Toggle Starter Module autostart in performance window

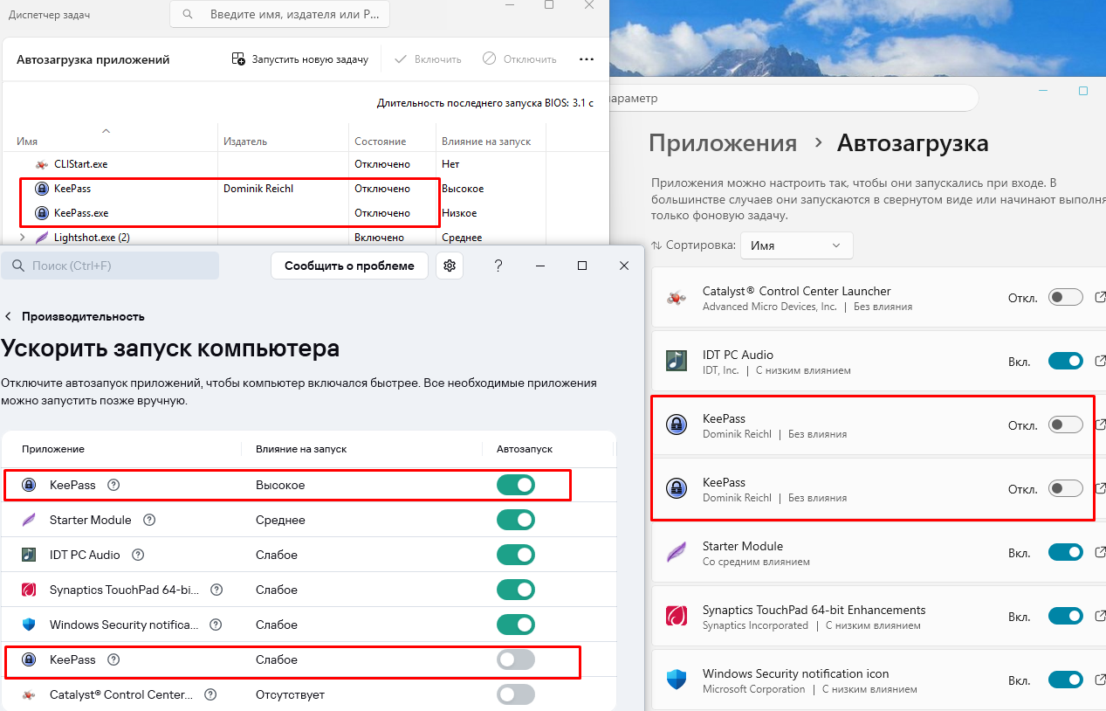click(516, 520)
